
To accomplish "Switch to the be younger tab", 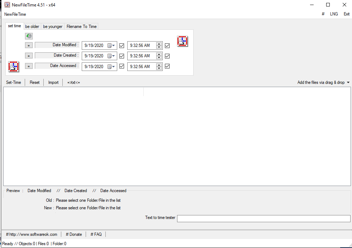I will (x=53, y=27).
